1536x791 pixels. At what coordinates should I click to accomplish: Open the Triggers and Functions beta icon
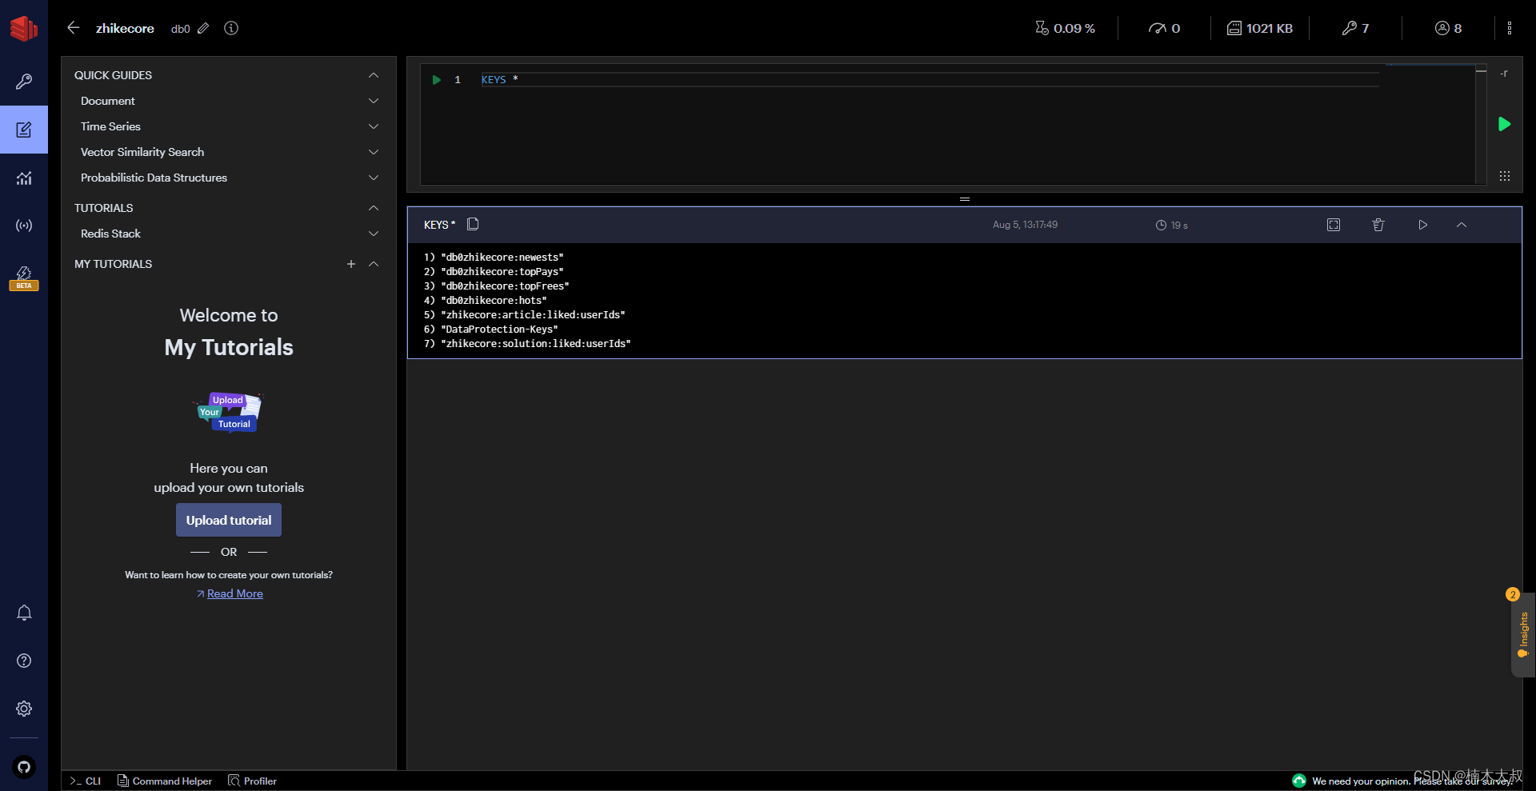24,278
